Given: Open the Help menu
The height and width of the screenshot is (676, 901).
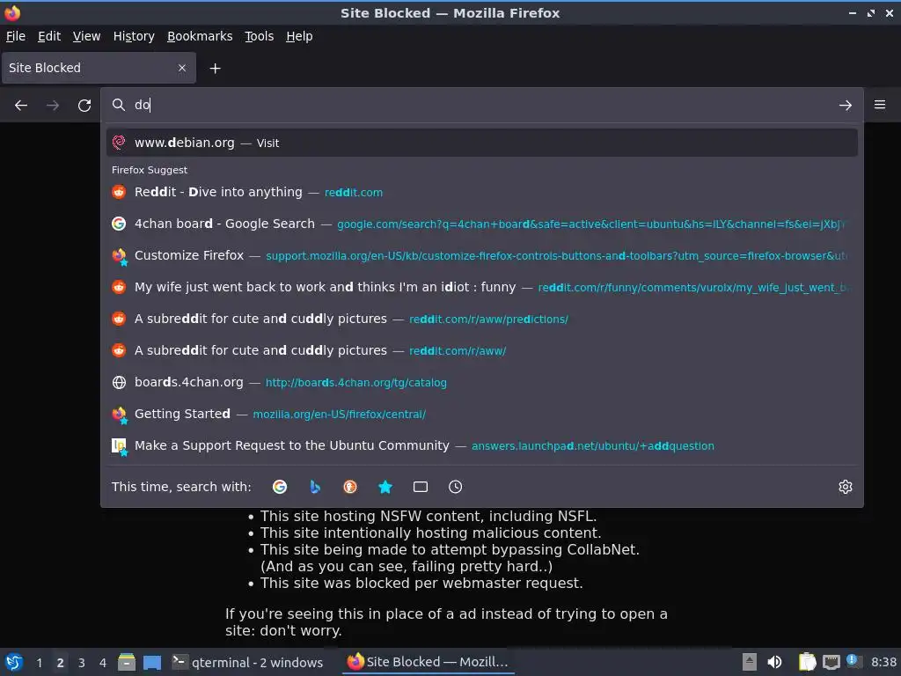Looking at the screenshot, I should tap(299, 36).
